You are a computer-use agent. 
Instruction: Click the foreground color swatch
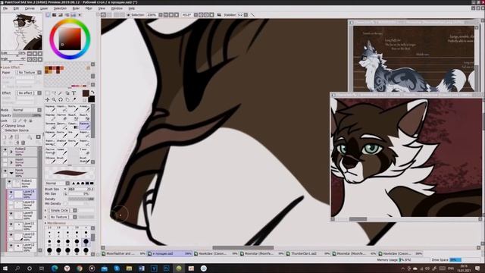[86, 93]
